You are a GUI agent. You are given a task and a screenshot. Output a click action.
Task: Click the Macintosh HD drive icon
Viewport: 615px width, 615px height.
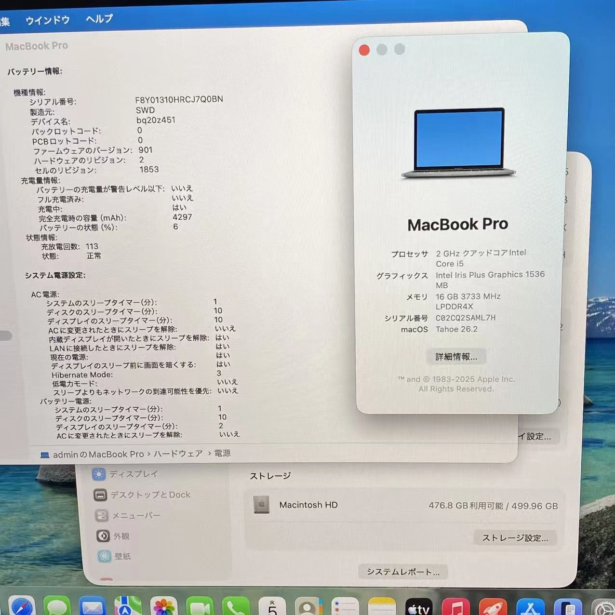261,505
